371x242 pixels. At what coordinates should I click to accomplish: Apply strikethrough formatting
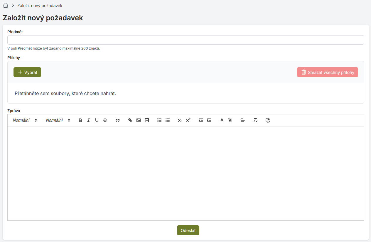pos(105,120)
